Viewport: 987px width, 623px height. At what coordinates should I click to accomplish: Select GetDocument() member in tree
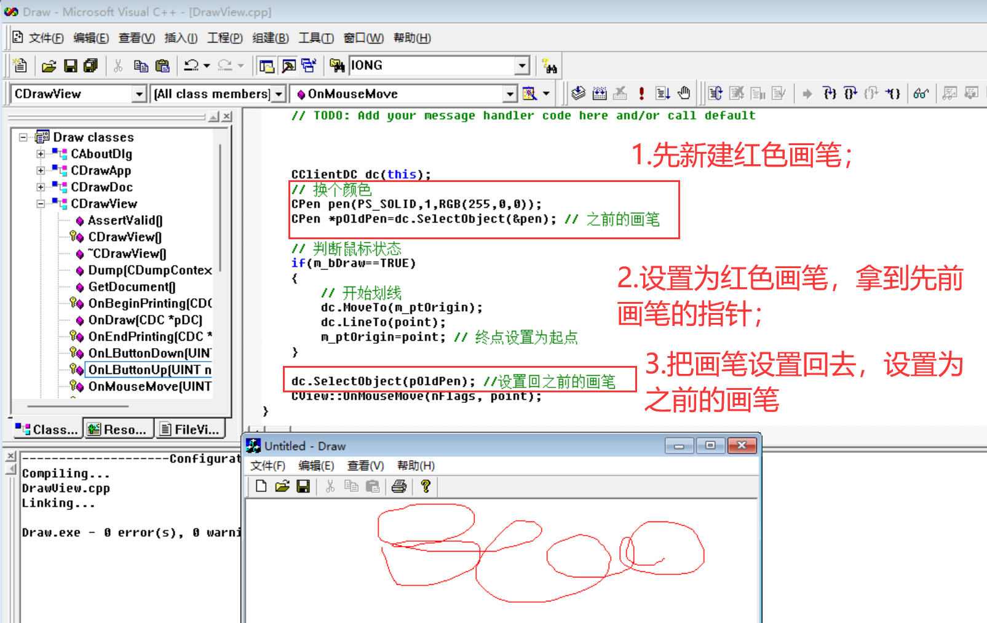132,287
